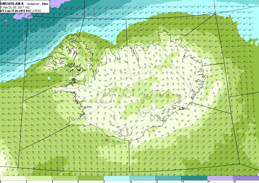Click the legend scale label '16'
The width and height of the screenshot is (259, 183).
208,182
